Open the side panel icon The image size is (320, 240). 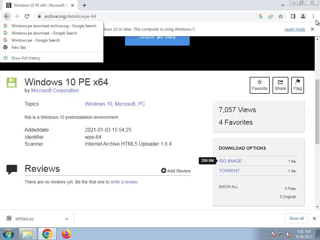pyautogui.click(x=293, y=16)
